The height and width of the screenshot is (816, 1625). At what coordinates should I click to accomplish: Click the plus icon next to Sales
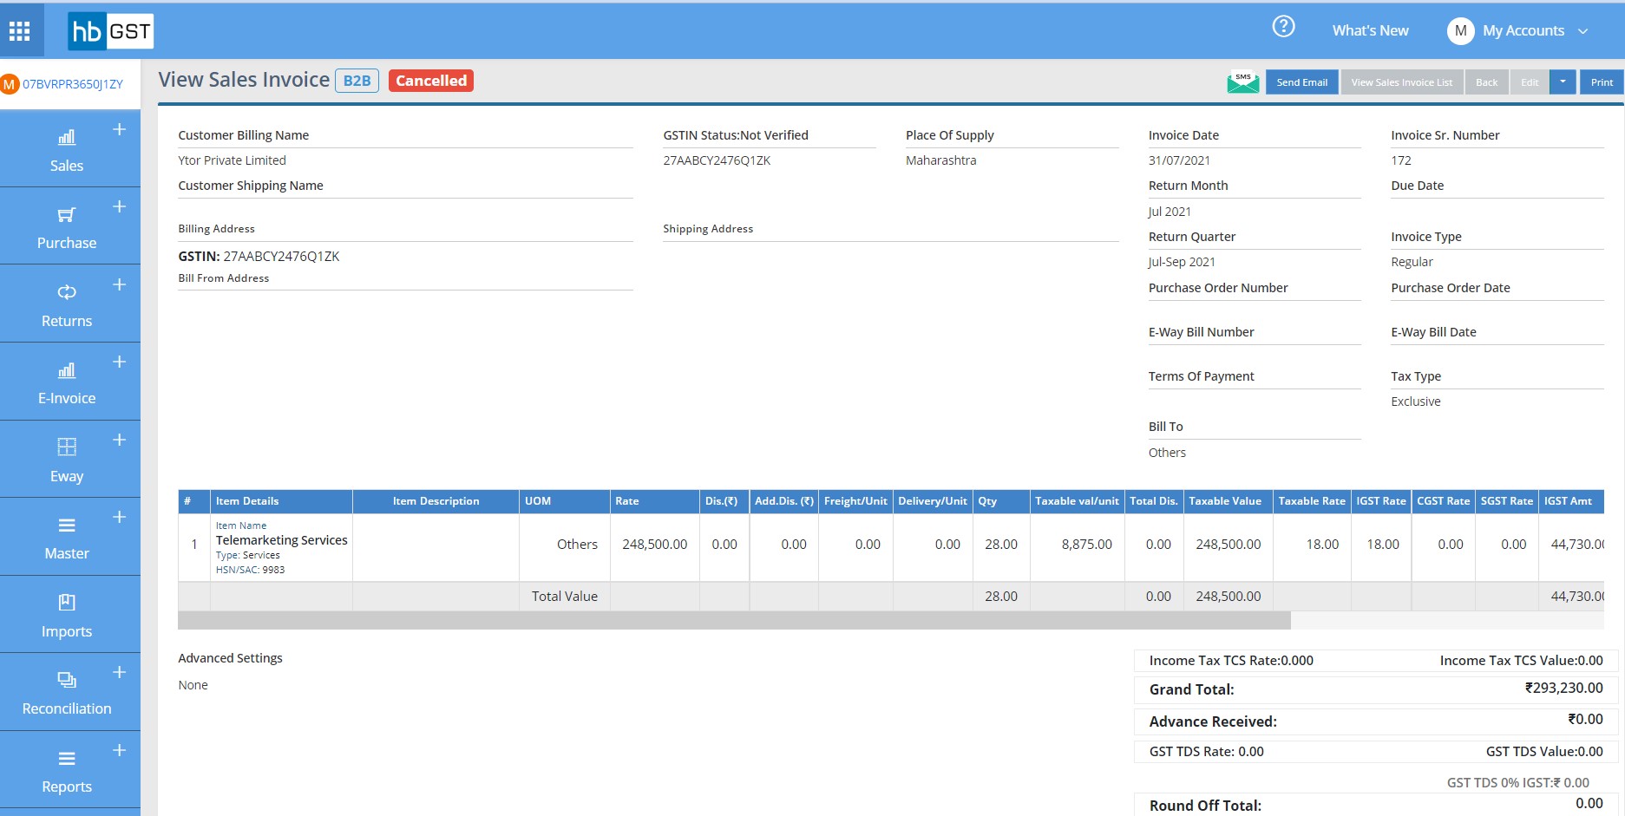tap(120, 129)
